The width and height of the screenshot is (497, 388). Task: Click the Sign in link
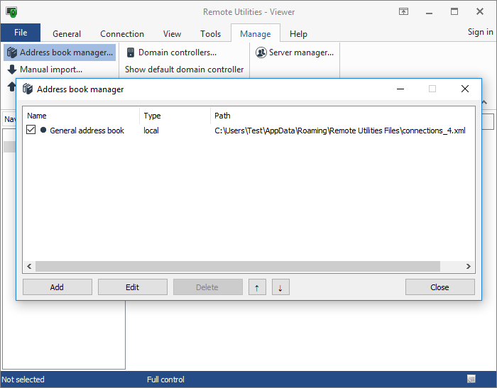coord(480,32)
